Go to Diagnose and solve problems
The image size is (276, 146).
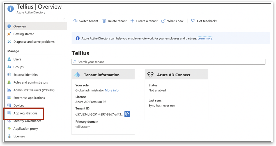pos(34,42)
